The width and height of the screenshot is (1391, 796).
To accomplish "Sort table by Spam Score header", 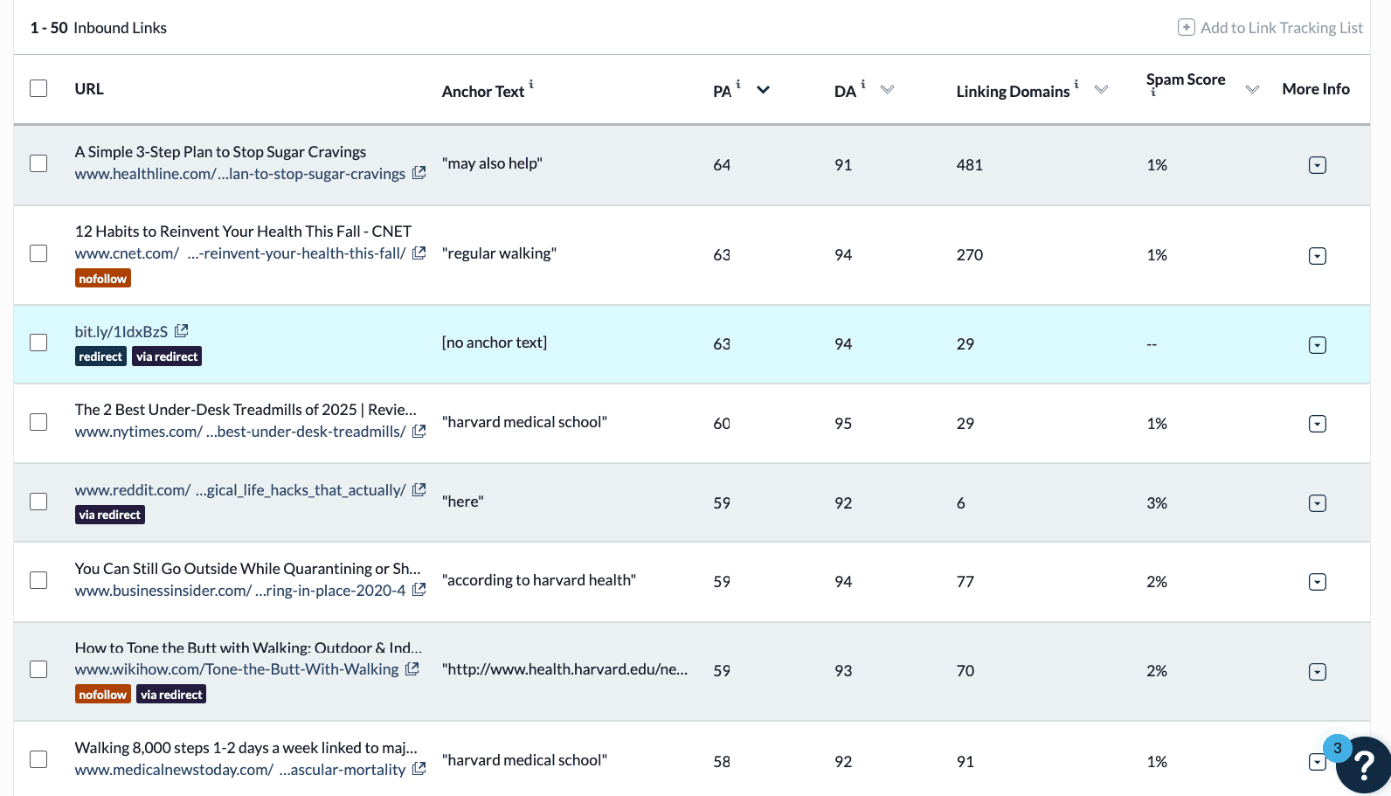I will click(1186, 80).
